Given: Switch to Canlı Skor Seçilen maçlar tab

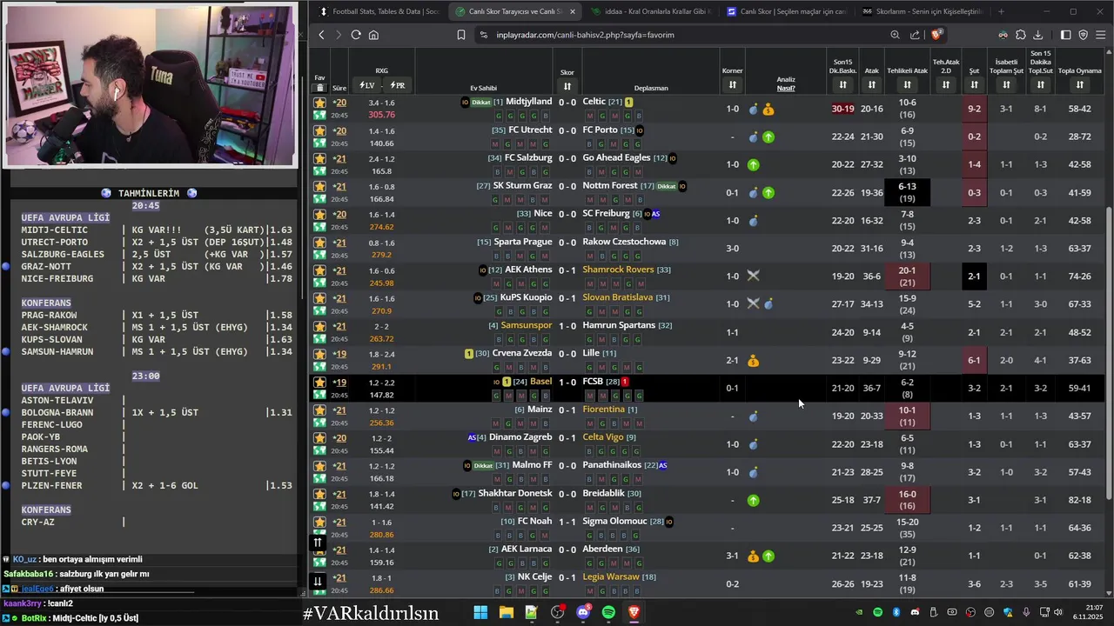Looking at the screenshot, I should tap(787, 11).
